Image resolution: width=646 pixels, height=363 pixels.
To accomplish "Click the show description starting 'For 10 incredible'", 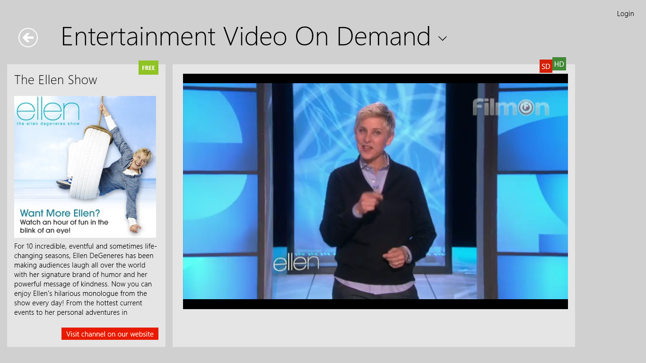I will coord(85,279).
